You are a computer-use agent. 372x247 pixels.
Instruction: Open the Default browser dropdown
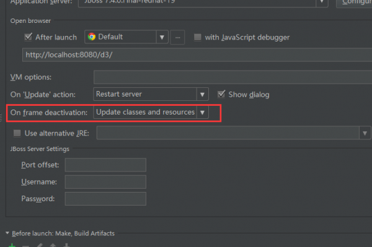(x=162, y=37)
